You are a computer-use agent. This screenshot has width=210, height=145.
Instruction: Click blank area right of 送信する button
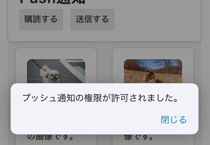(157, 19)
